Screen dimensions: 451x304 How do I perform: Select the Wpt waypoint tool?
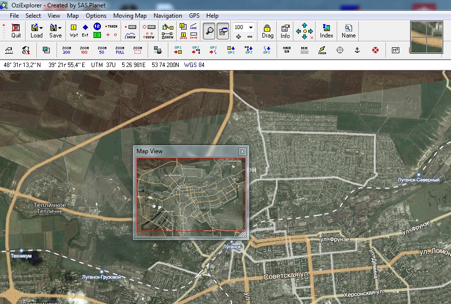pos(74,31)
